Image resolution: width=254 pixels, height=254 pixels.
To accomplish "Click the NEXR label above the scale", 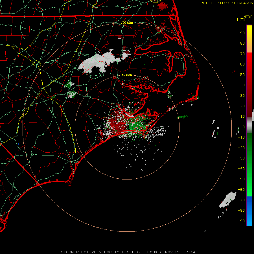I will 248,17.
